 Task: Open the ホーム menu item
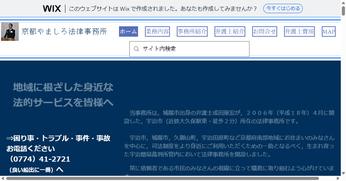[128, 31]
